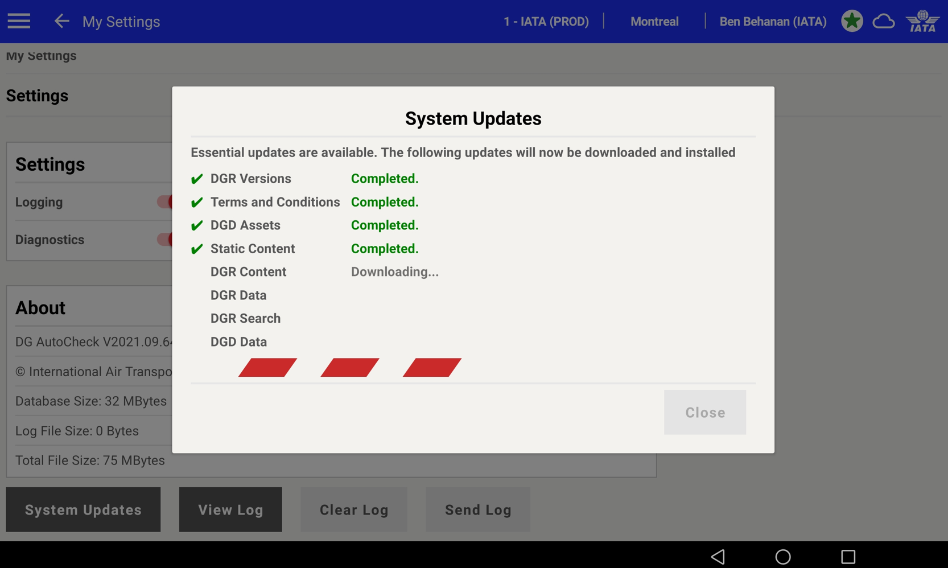Tap Log File Size: 0 Bytes
This screenshot has height=568, width=948.
tap(77, 431)
